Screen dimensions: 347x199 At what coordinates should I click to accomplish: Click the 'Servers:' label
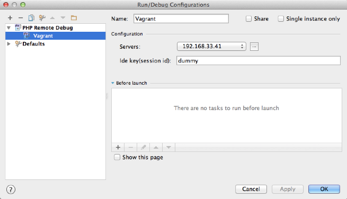pyautogui.click(x=130, y=47)
